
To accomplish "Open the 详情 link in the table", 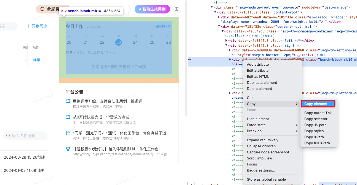I will pyautogui.click(x=37, y=60).
